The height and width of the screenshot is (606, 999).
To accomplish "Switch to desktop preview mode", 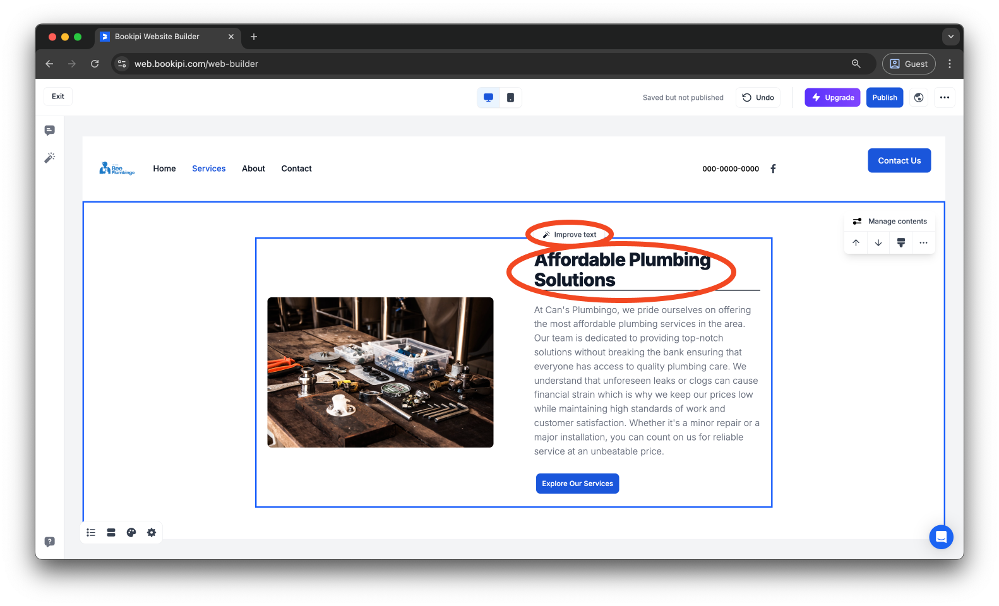I will click(x=488, y=98).
